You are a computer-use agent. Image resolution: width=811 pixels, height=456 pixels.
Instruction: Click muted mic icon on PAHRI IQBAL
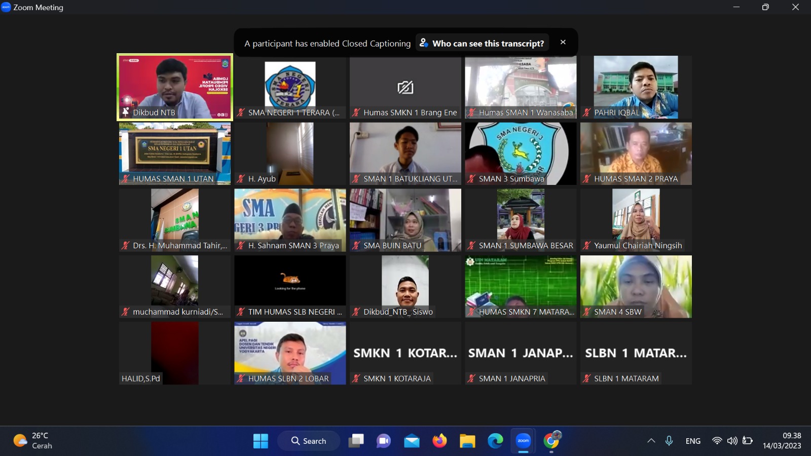(587, 112)
